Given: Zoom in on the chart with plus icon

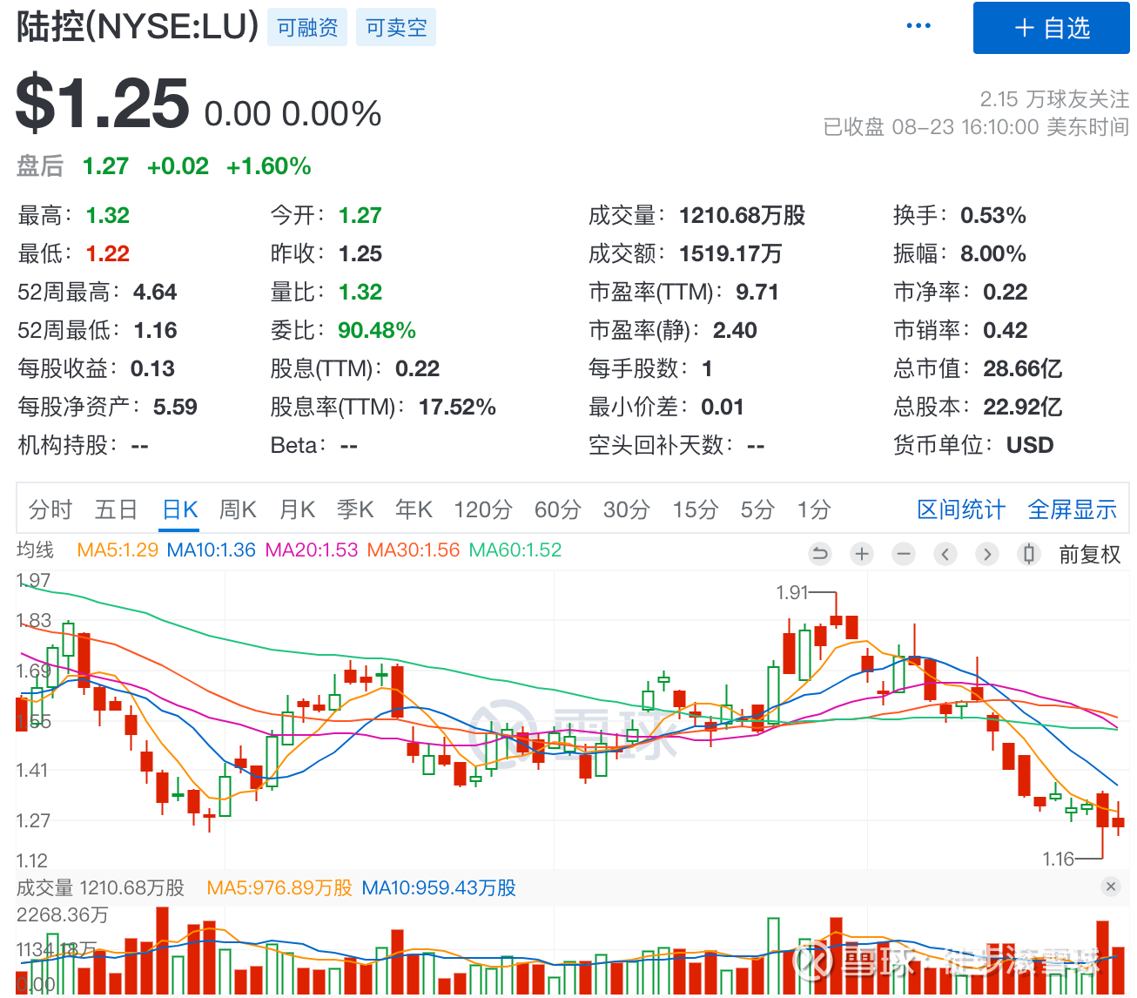Looking at the screenshot, I should 861,554.
